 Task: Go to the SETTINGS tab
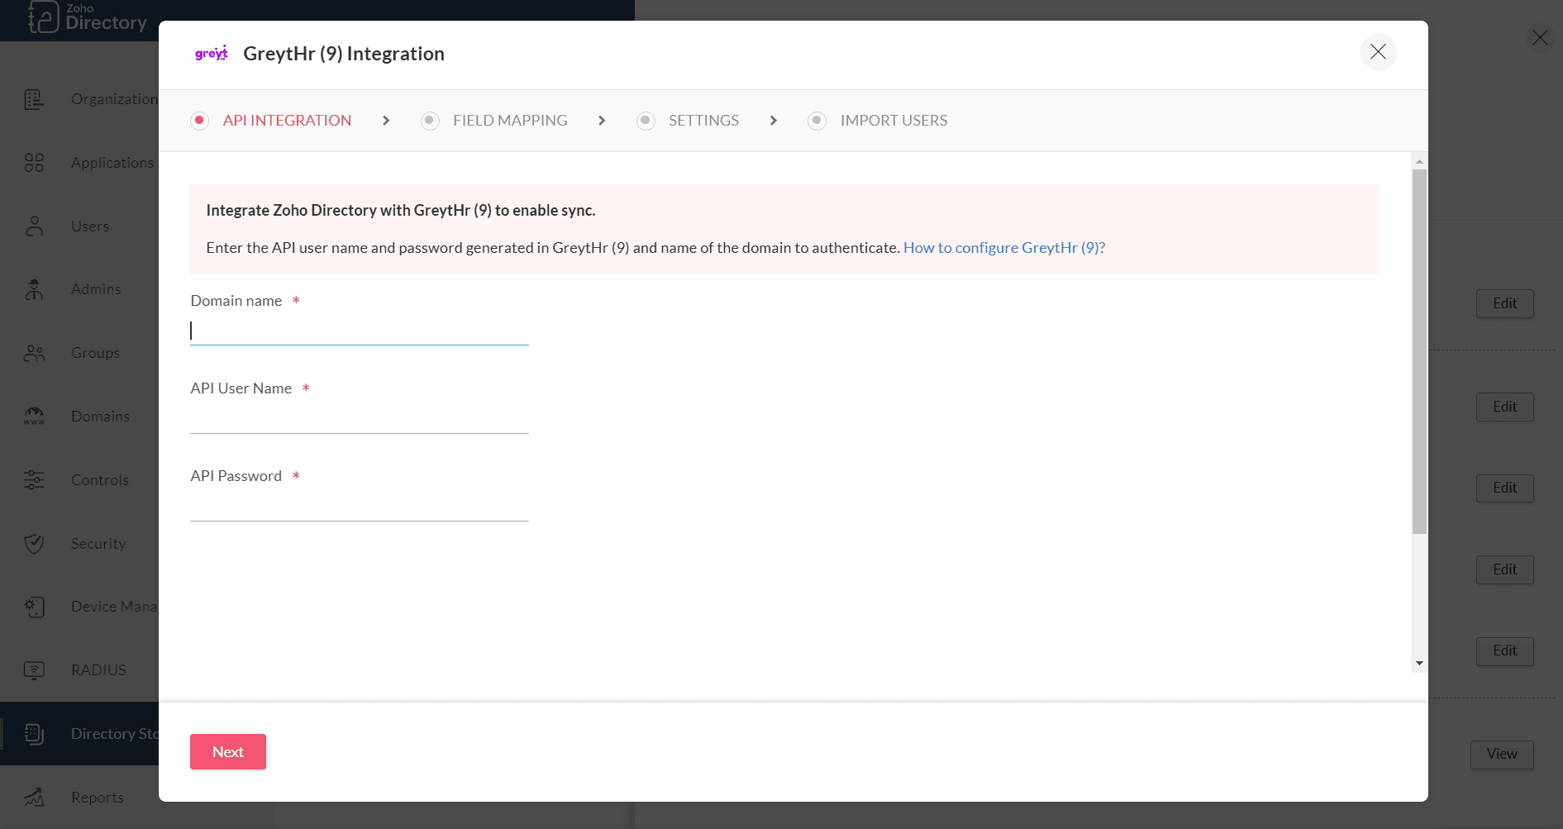tap(703, 121)
